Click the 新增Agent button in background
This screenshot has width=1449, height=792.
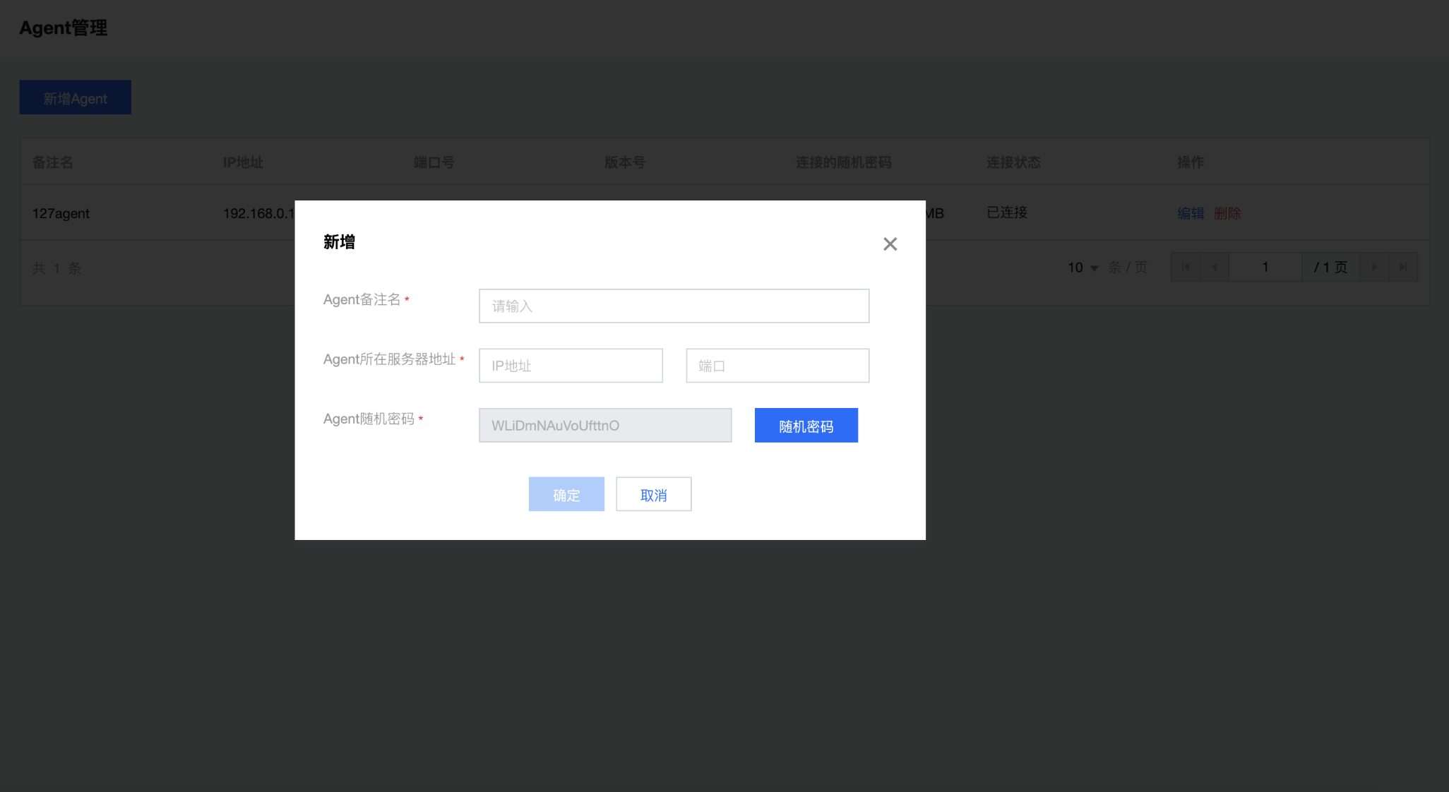click(x=76, y=97)
